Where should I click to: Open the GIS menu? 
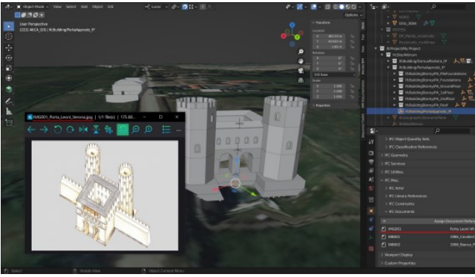coord(110,7)
